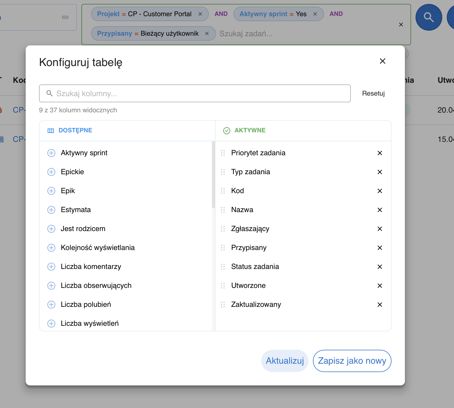
Task: Add Liczba wyświetleń column via plus icon
Action: pos(51,324)
